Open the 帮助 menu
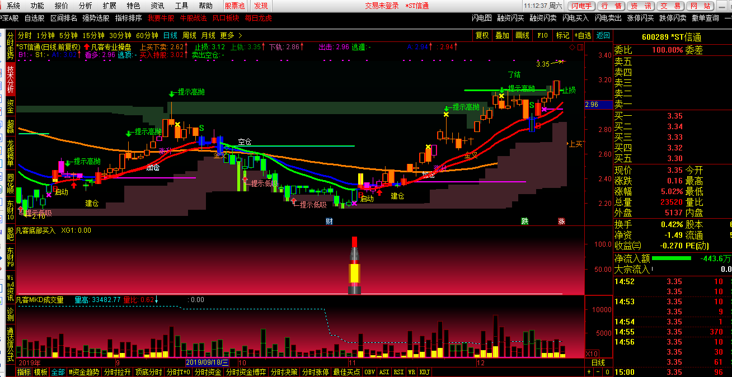This screenshot has height=377, width=732. 205,6
